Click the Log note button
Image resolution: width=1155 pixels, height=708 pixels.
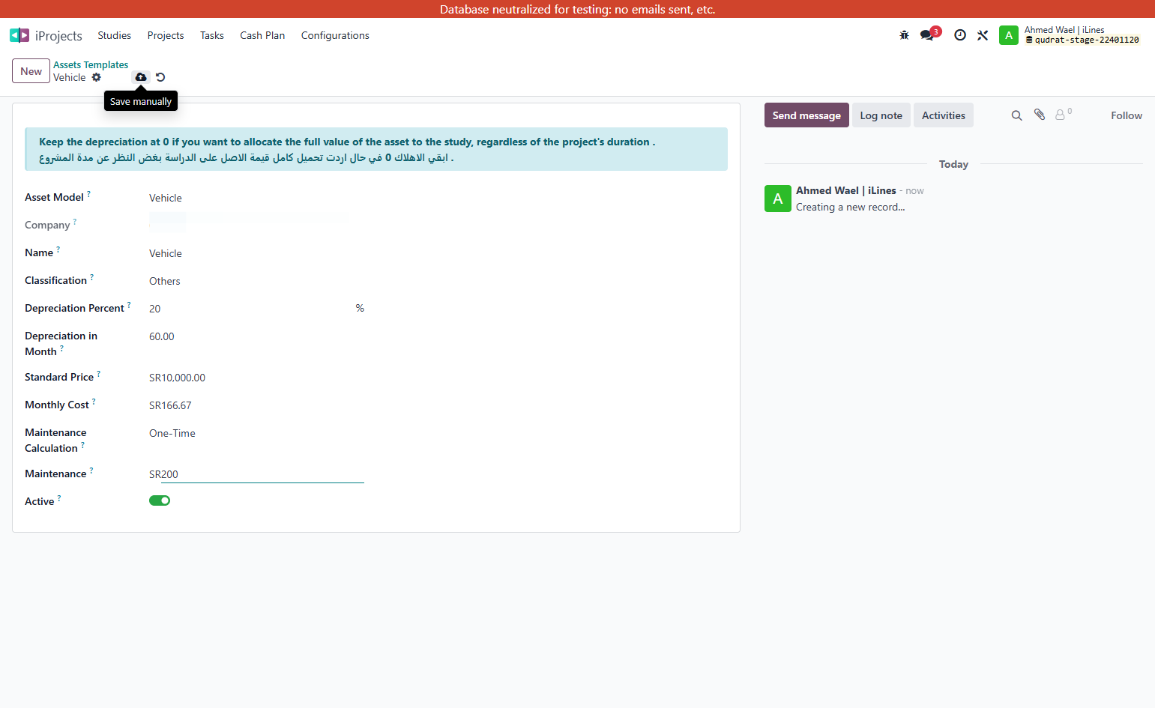coord(881,115)
